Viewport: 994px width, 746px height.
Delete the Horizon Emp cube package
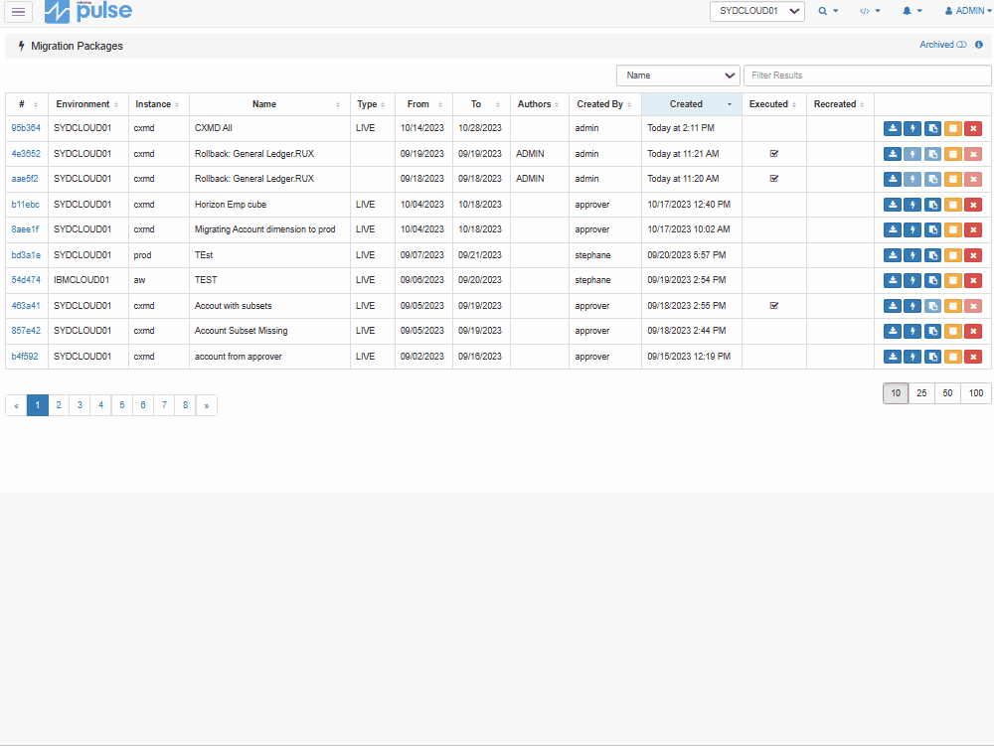click(x=973, y=205)
